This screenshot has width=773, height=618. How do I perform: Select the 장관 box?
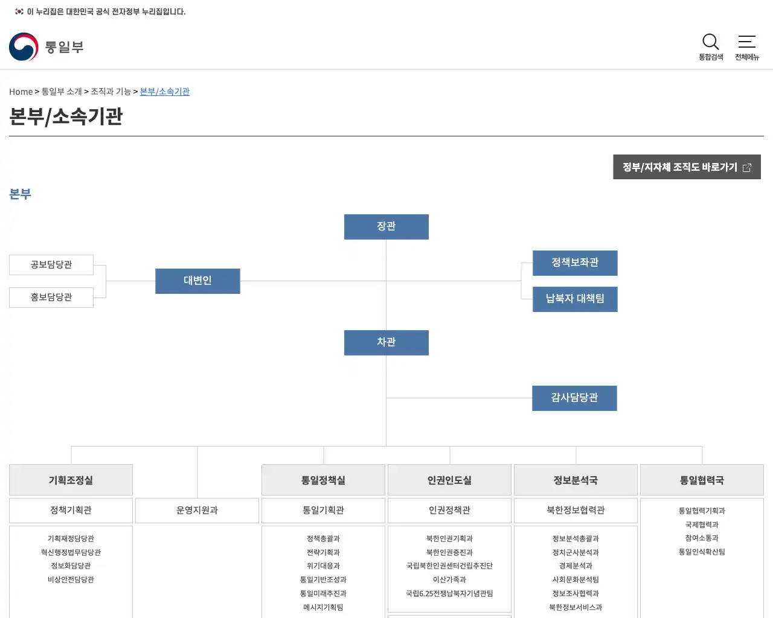tap(386, 227)
